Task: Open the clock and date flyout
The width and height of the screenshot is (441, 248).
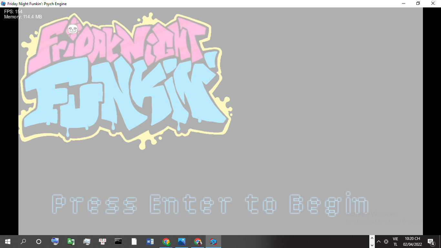Action: pyautogui.click(x=412, y=242)
